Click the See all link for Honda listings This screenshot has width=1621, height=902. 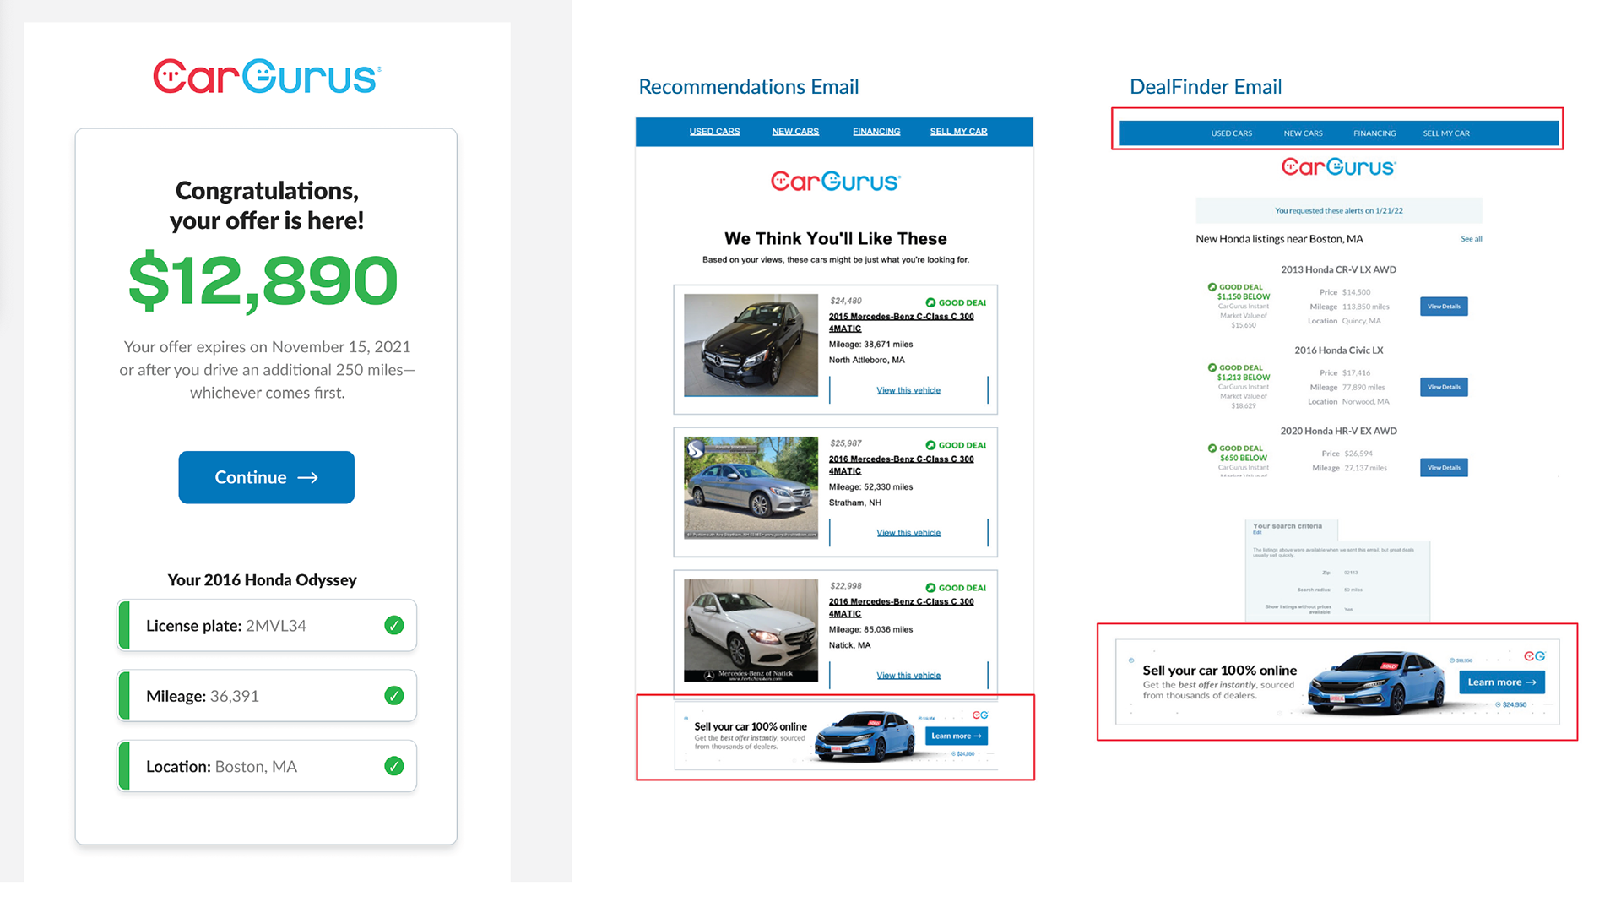click(x=1472, y=239)
